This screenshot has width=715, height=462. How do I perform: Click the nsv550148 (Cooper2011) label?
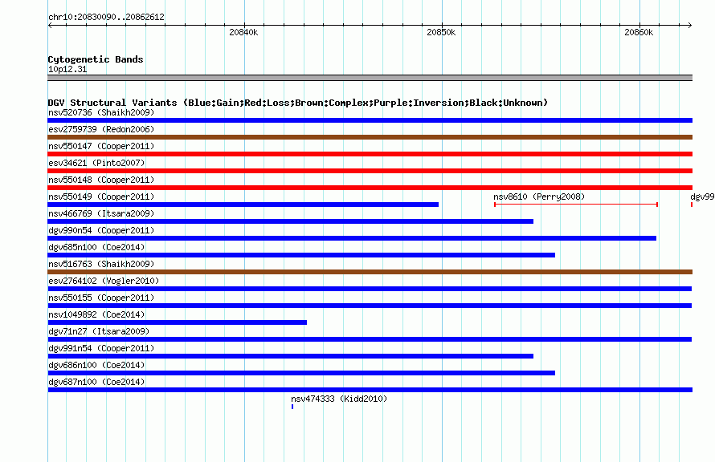pos(101,180)
